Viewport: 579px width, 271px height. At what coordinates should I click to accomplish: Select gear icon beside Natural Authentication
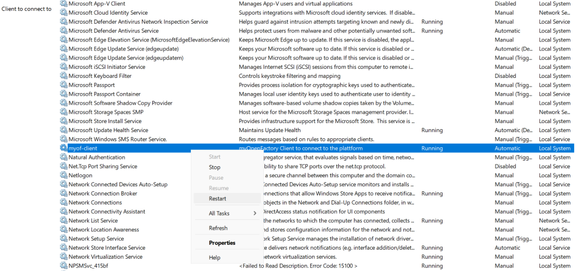[64, 157]
